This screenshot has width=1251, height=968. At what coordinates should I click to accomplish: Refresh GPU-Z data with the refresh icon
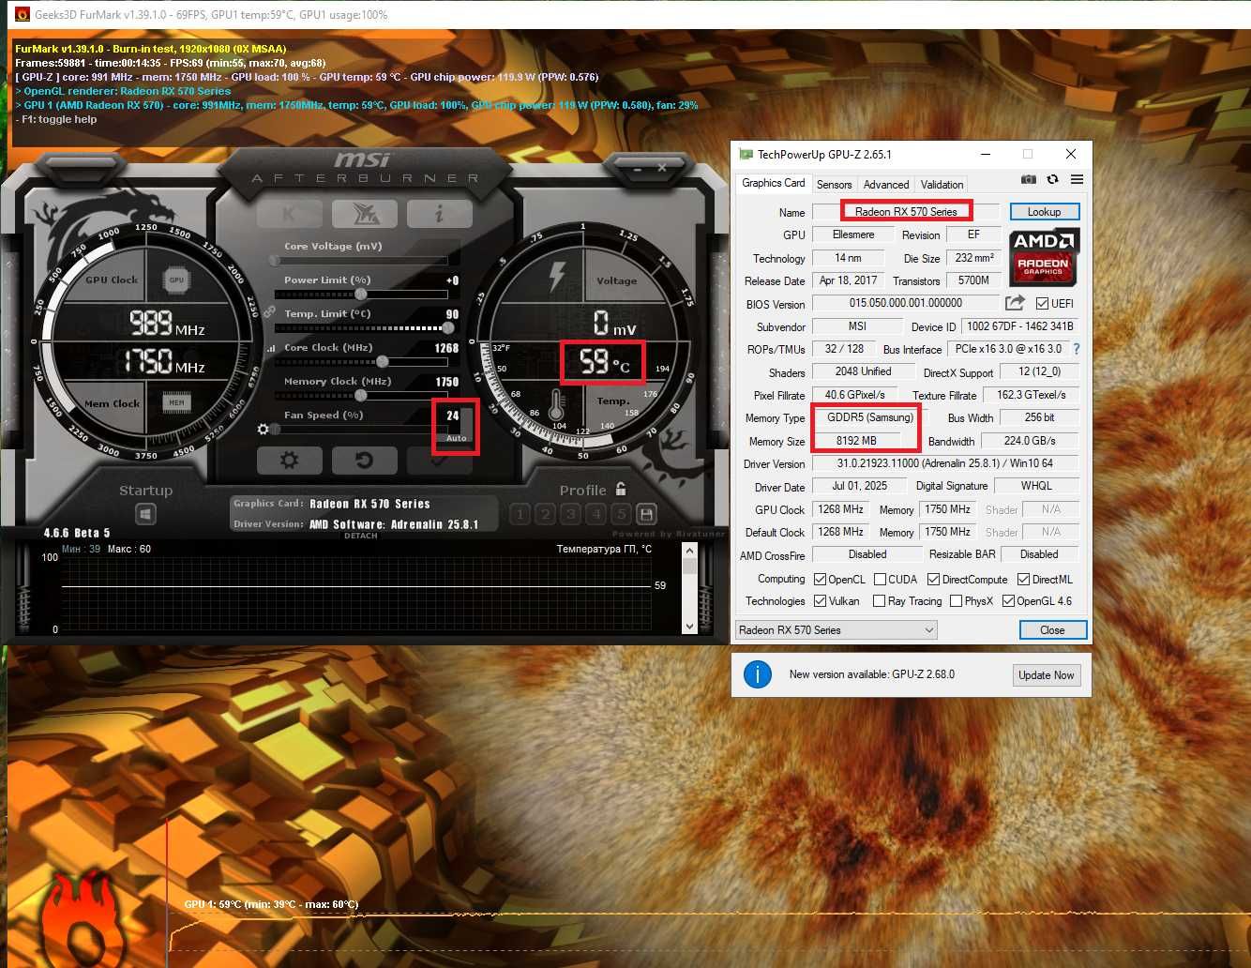pos(1052,179)
